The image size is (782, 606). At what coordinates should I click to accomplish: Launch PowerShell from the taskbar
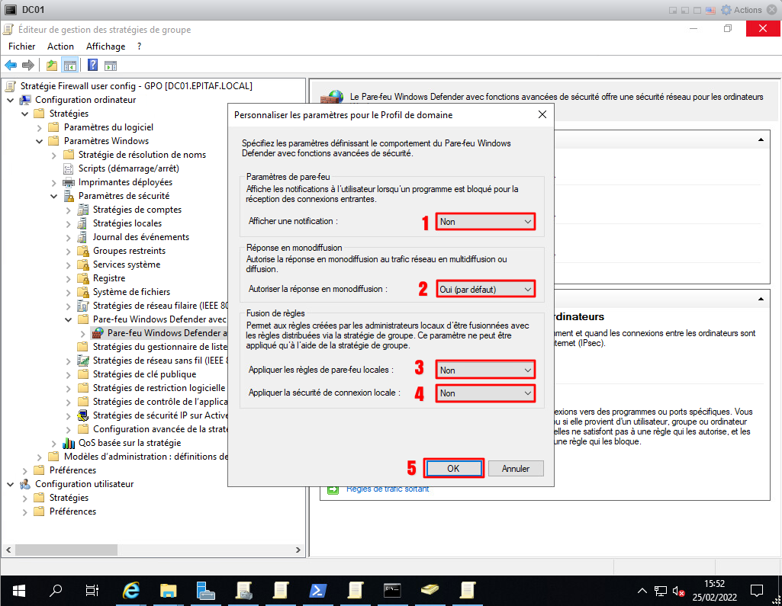pos(317,590)
